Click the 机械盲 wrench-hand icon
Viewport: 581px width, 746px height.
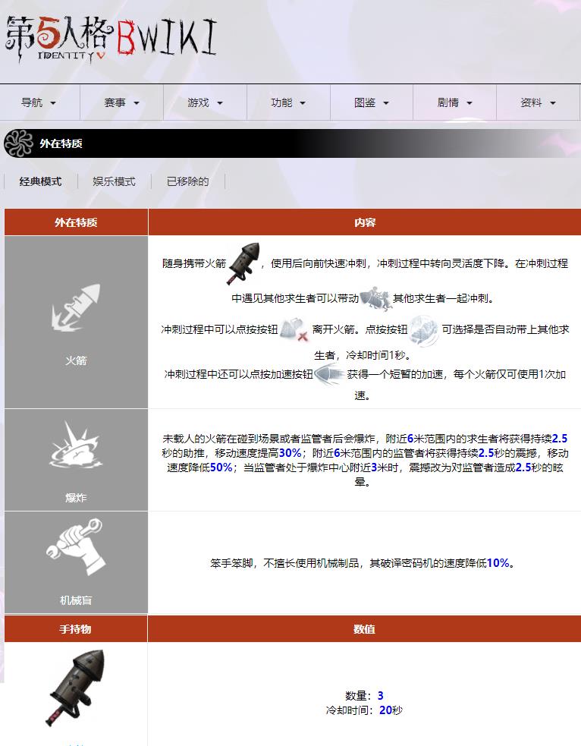76,546
